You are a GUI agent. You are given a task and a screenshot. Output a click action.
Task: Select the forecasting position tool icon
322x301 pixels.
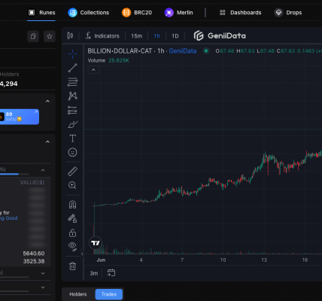[73, 110]
